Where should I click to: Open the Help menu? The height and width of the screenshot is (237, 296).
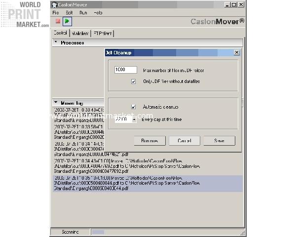pos(98,13)
